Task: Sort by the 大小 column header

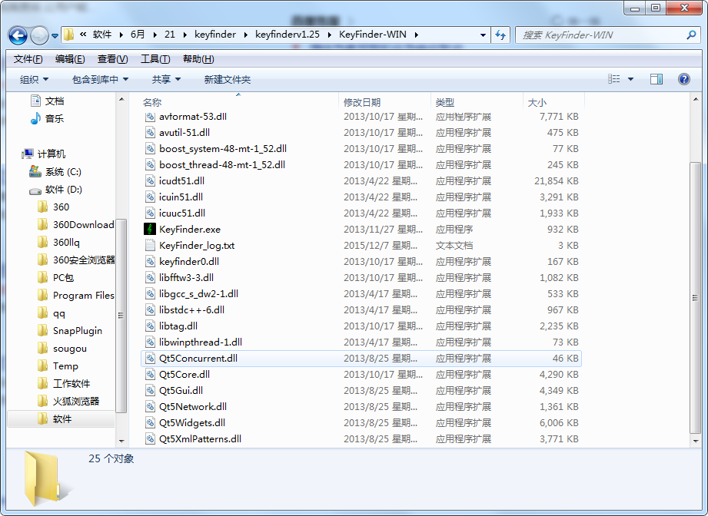Action: [537, 102]
